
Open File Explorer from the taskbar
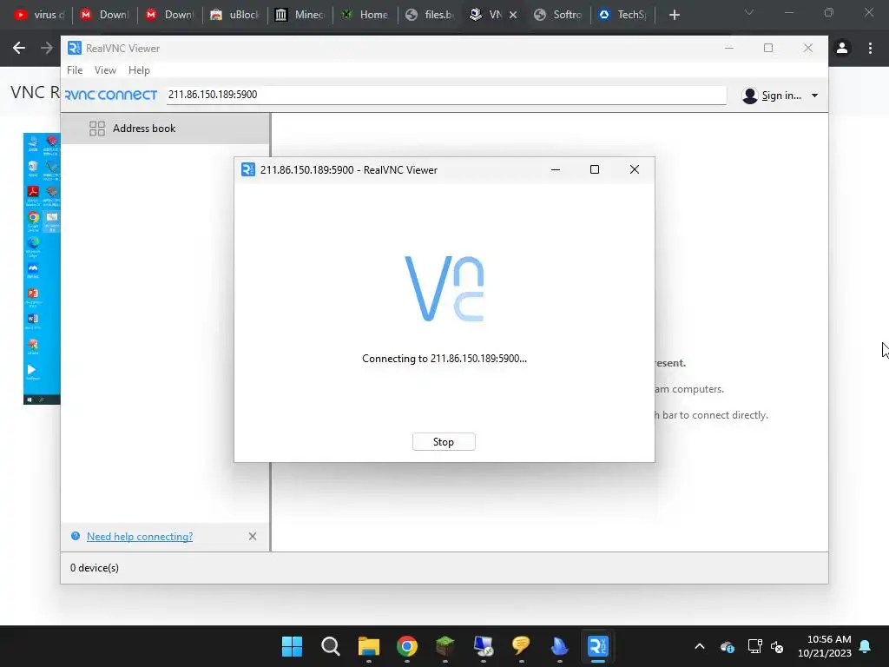coord(368,646)
